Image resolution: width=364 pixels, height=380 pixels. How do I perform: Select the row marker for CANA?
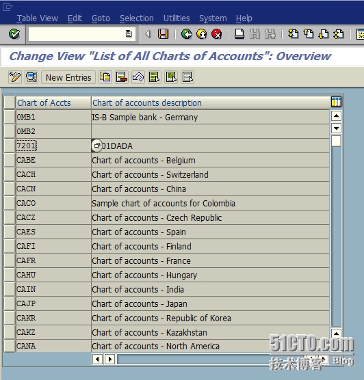[x=10, y=346]
